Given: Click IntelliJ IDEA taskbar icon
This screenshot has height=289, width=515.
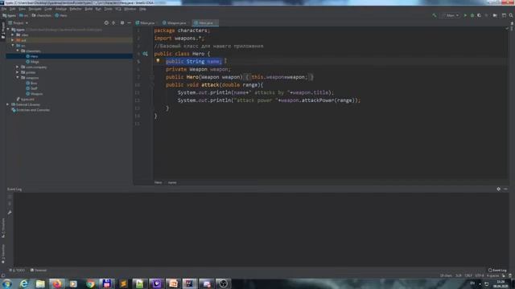Looking at the screenshot, I should (190, 283).
